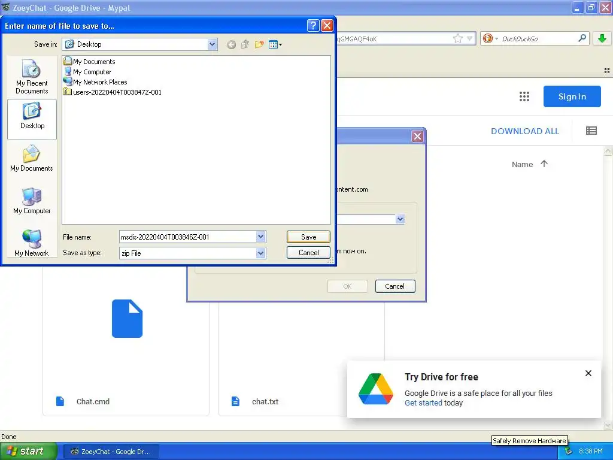Image resolution: width=613 pixels, height=460 pixels.
Task: Go up one folder level in save dialog
Action: coord(245,44)
